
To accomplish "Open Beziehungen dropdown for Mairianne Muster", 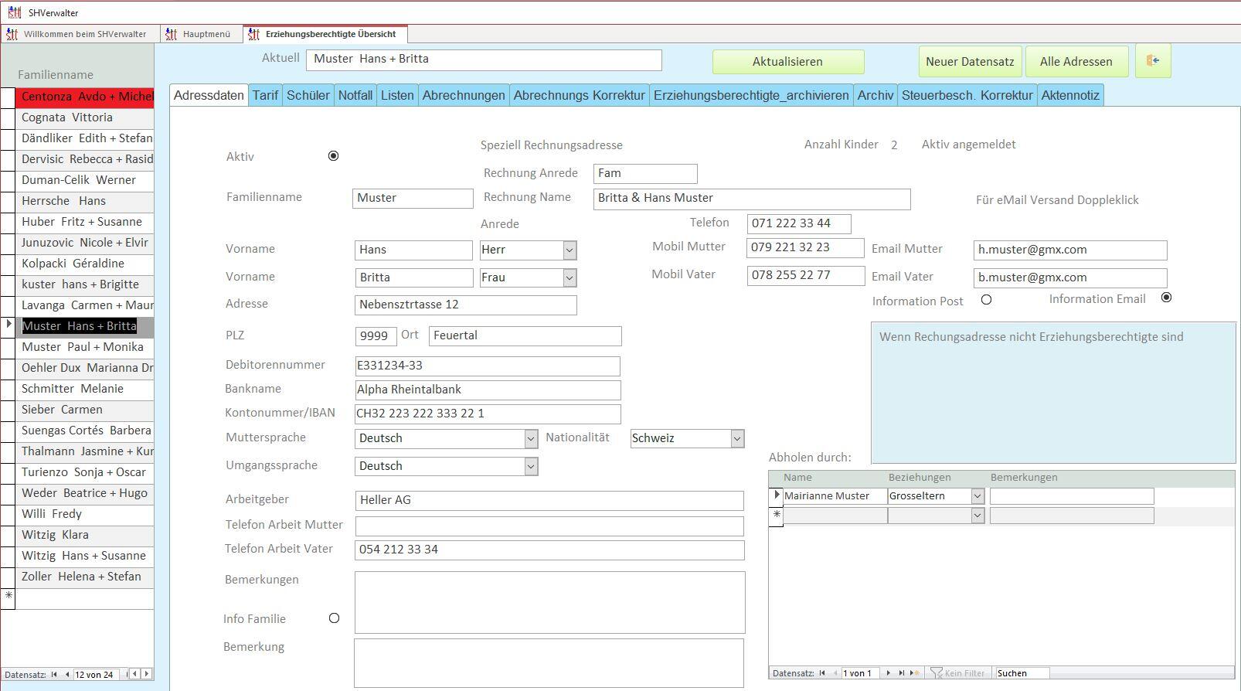I will pyautogui.click(x=977, y=496).
